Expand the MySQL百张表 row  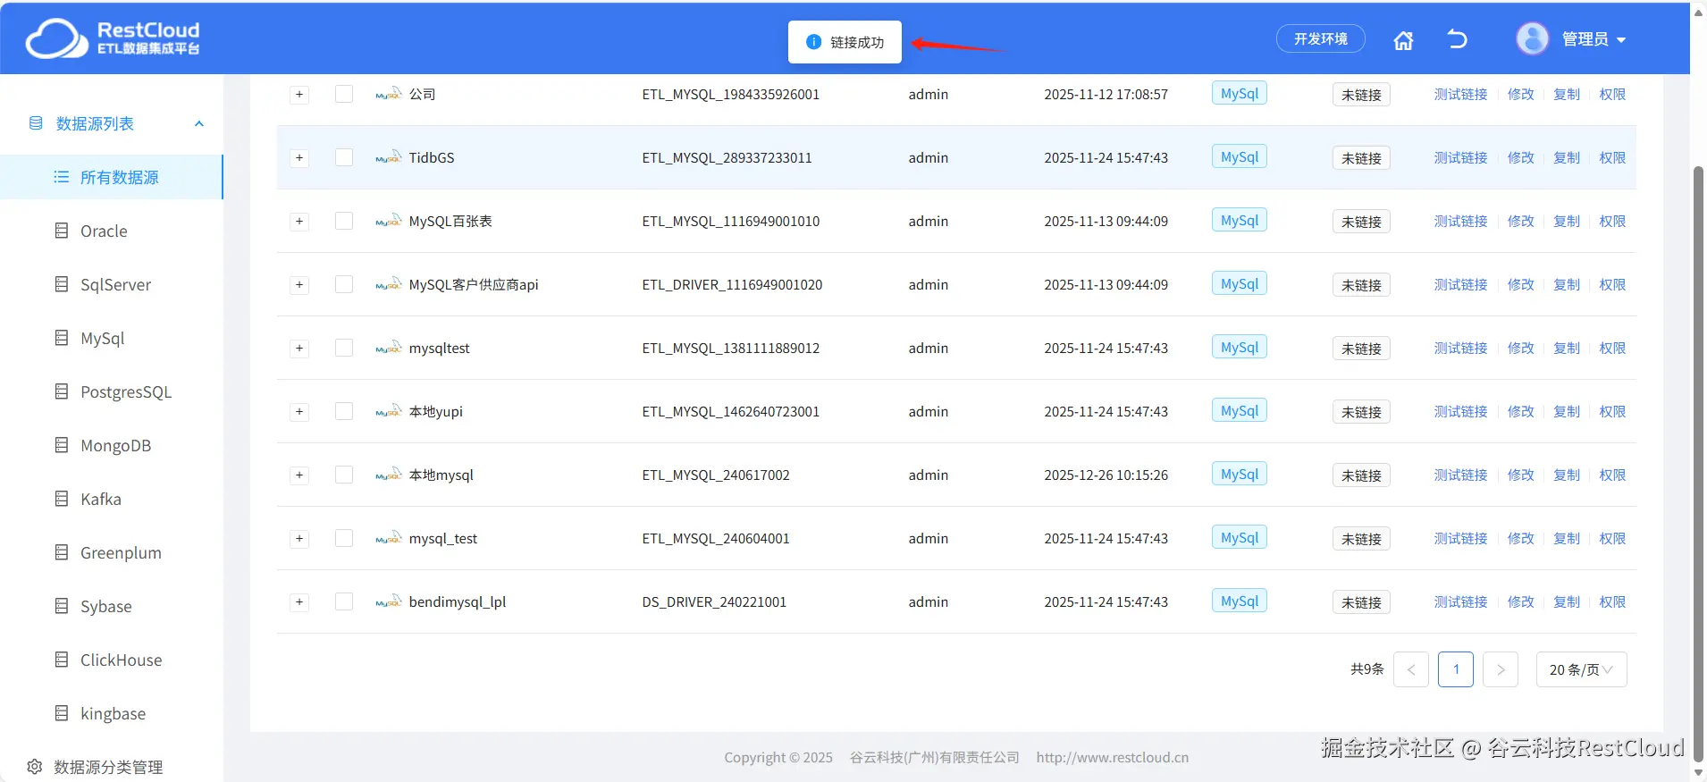click(299, 221)
